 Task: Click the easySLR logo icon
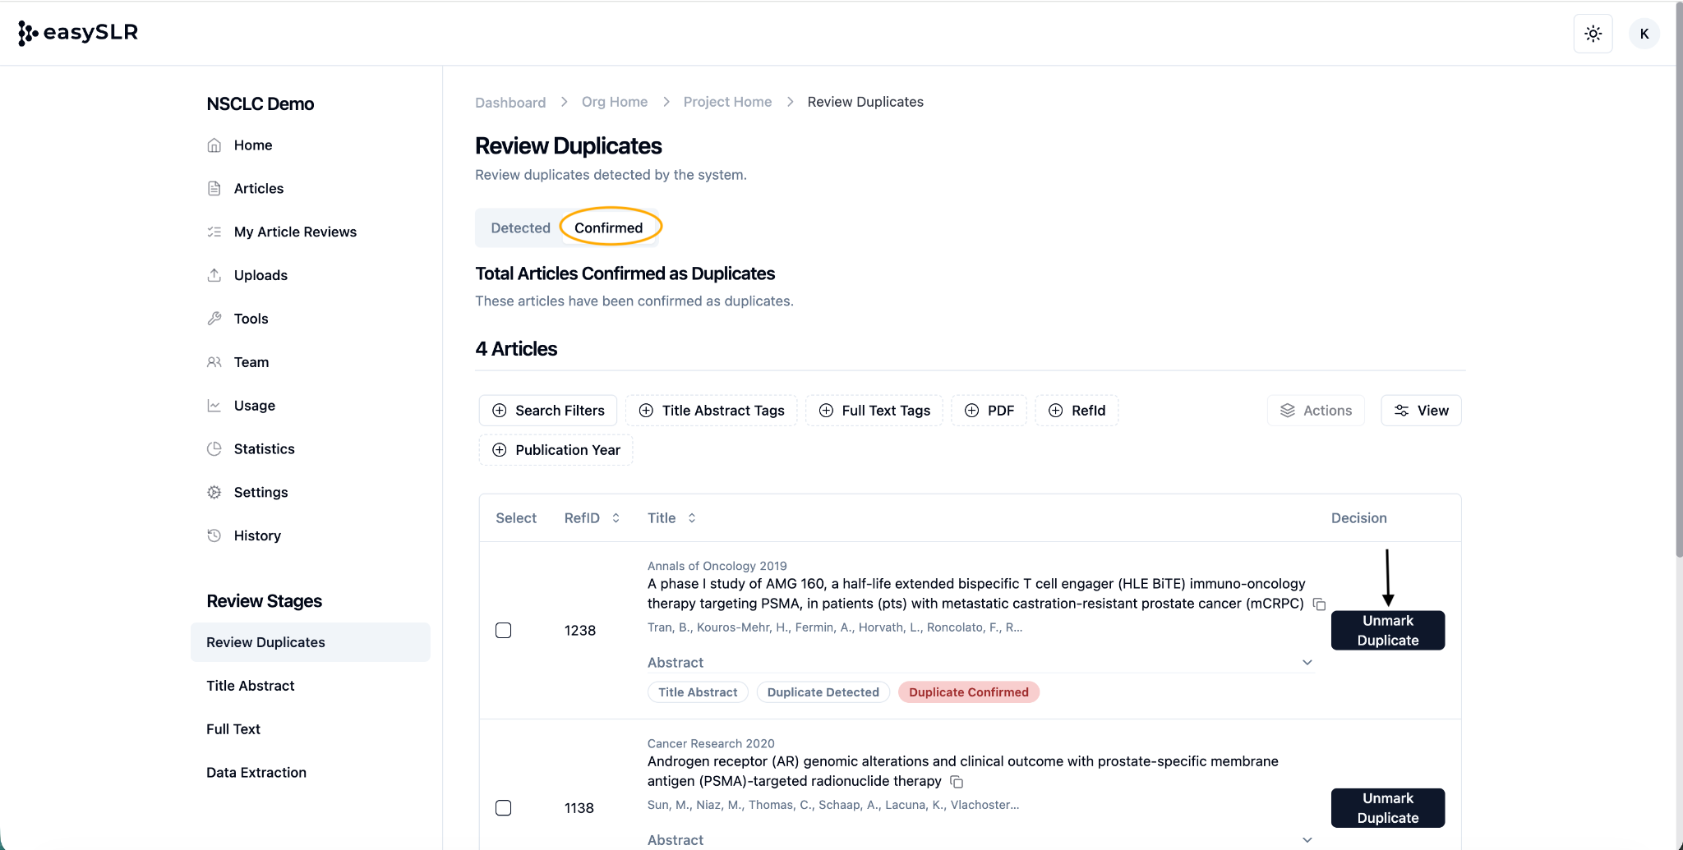(28, 33)
